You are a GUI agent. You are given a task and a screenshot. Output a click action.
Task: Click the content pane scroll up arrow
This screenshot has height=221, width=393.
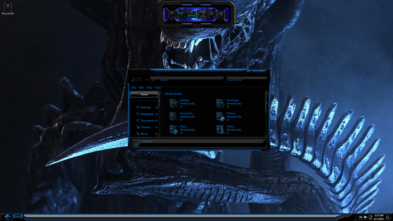point(267,92)
